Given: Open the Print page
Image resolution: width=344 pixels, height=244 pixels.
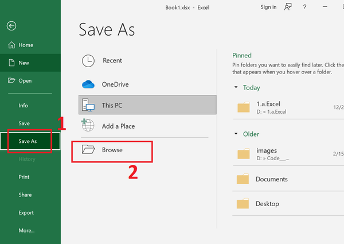Looking at the screenshot, I should coord(30,177).
